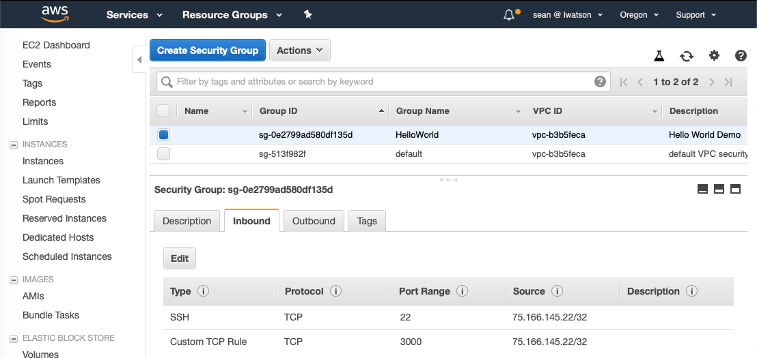Screen dimensions: 757x358
Task: Click the experiments flask icon
Action: 659,56
